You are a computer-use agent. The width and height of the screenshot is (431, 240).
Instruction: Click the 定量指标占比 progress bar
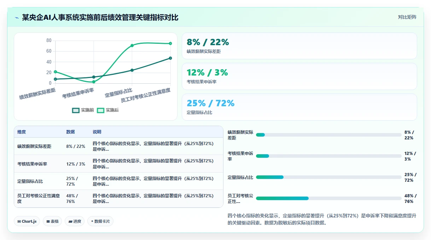[x=328, y=177]
